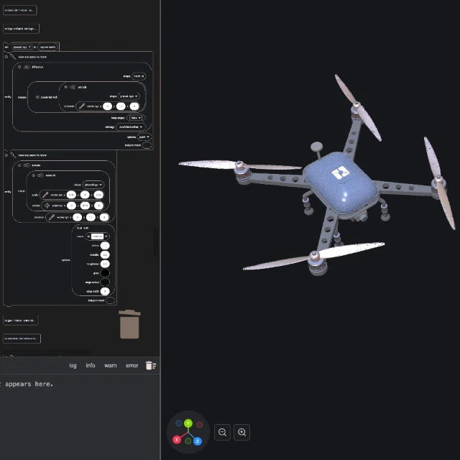The height and width of the screenshot is (460, 460).
Task: Click the wrench icon in the lower direction vector row
Action: (x=52, y=217)
